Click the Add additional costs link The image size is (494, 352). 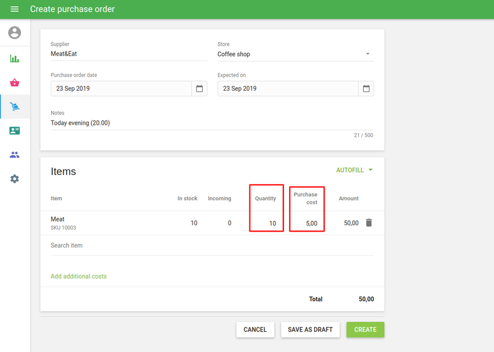tap(78, 276)
